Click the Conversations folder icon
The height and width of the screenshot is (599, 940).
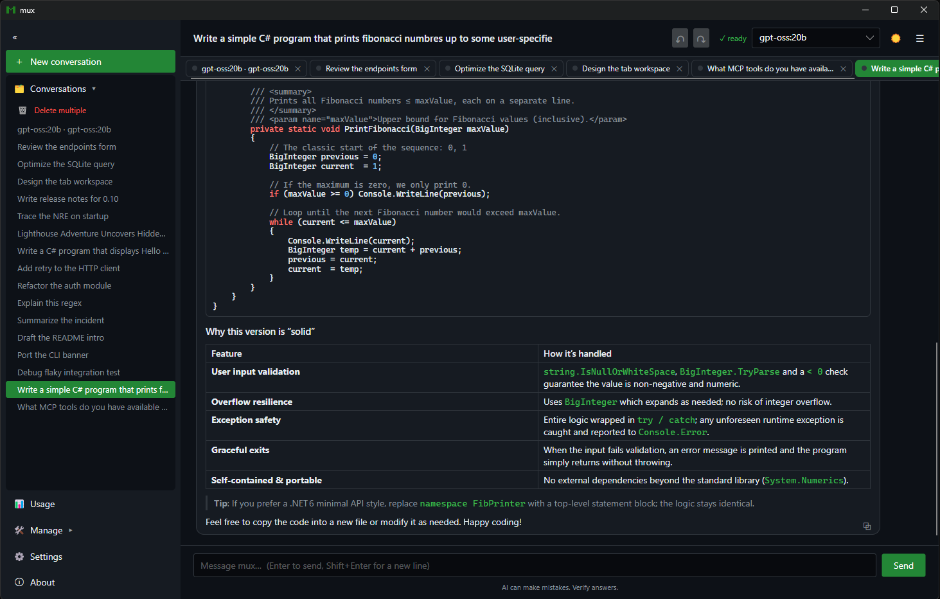(19, 89)
